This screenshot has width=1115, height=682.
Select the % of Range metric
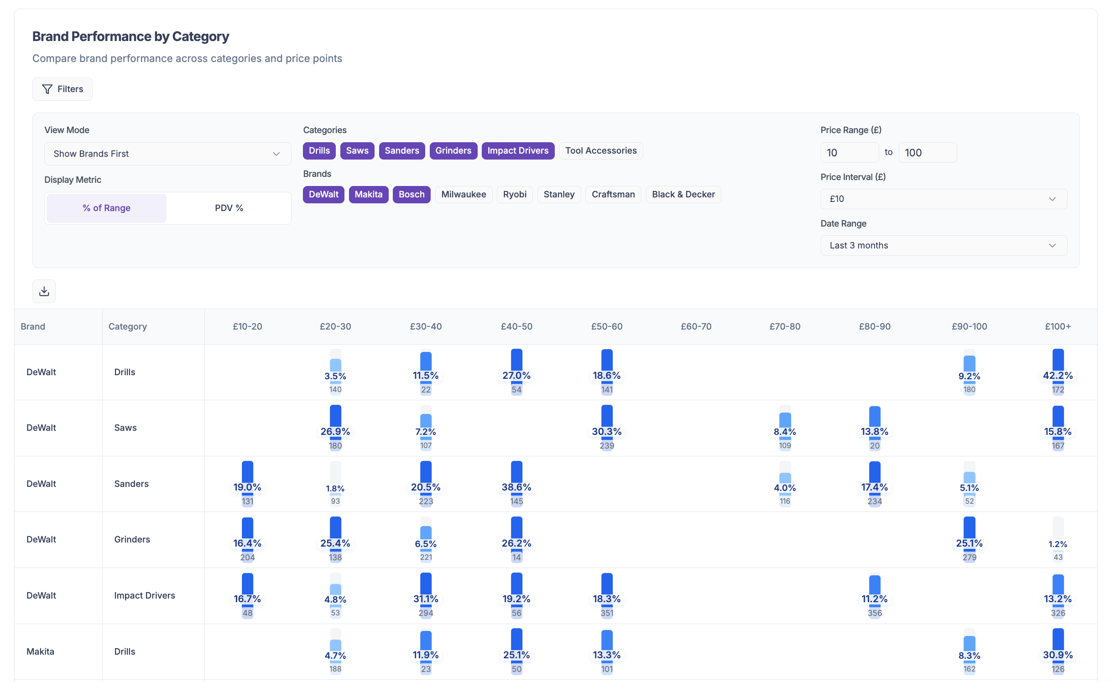[x=106, y=208]
